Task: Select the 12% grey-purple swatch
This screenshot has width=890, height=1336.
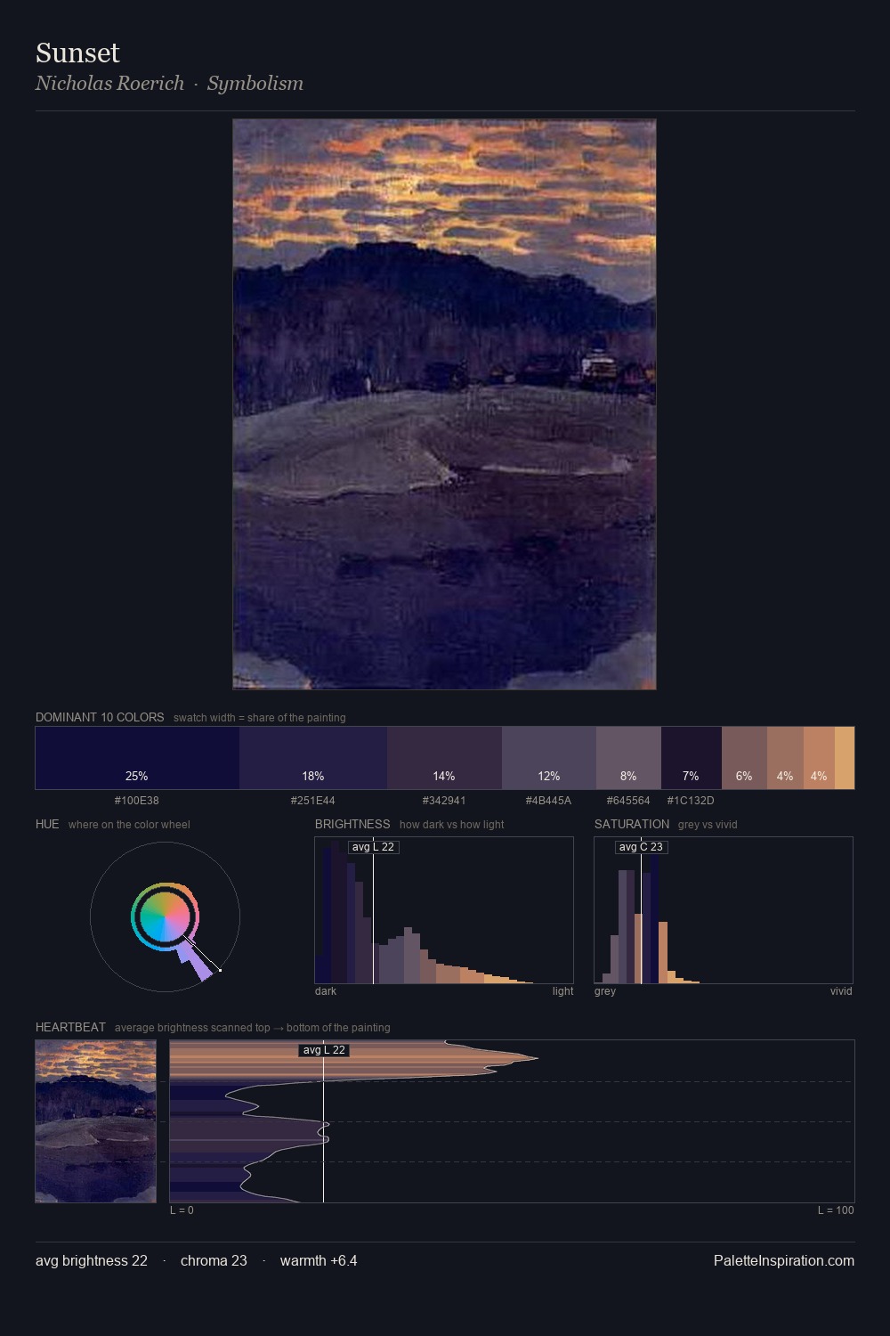Action: [x=549, y=758]
